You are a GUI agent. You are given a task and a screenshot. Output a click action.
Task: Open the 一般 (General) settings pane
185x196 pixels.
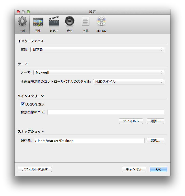[x=22, y=24]
